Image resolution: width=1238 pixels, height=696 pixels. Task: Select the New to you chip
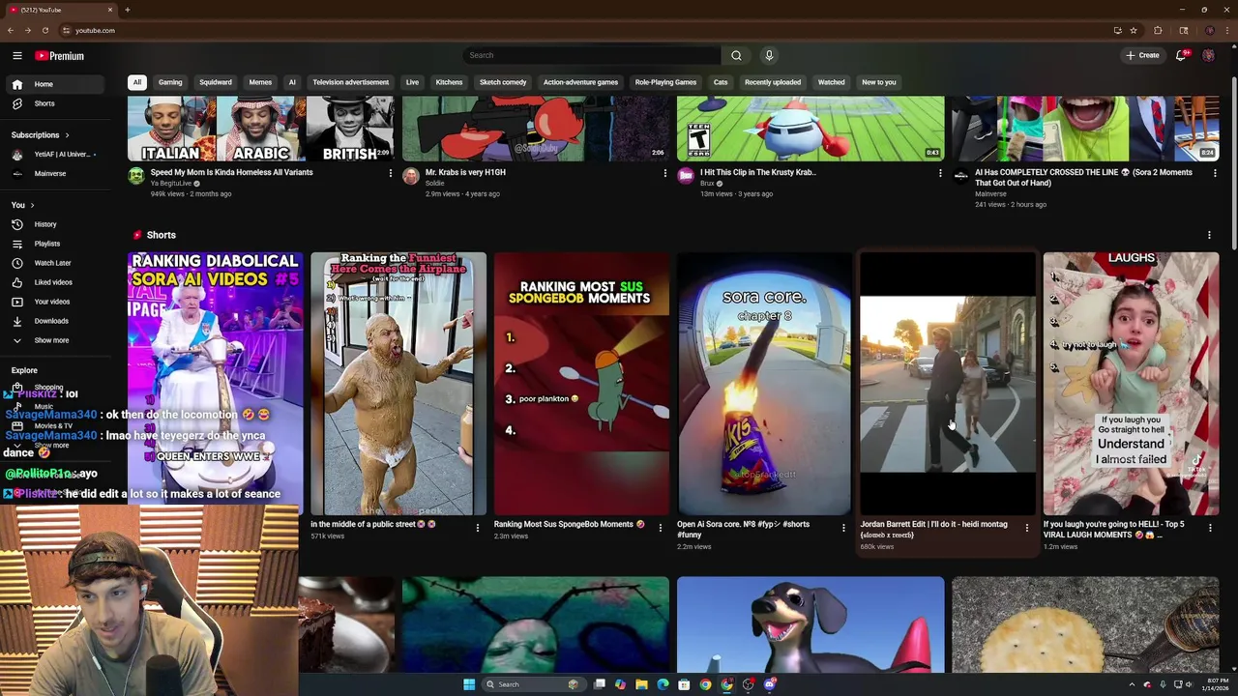879,82
